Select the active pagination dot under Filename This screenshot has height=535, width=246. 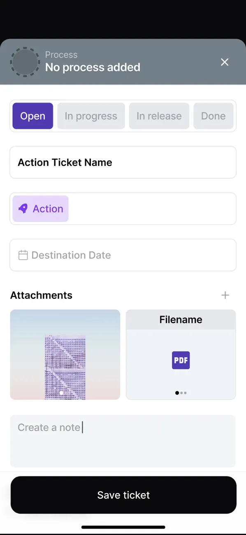coord(176,393)
